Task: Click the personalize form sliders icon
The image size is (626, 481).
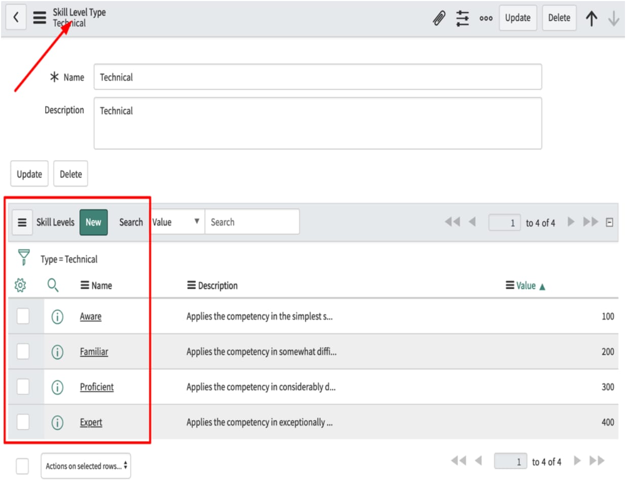Action: pyautogui.click(x=462, y=17)
